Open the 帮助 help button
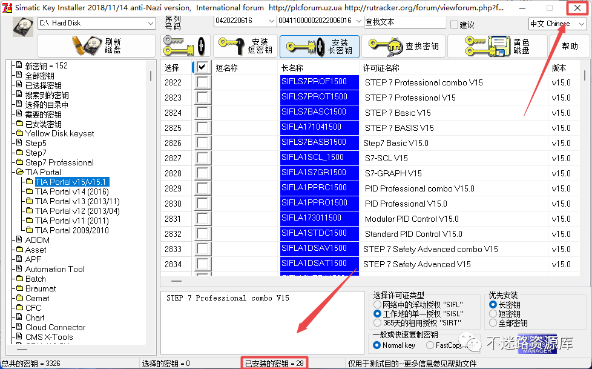 570,46
